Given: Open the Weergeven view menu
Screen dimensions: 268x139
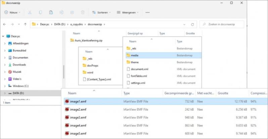Looking at the screenshot, I should [x=128, y=12].
